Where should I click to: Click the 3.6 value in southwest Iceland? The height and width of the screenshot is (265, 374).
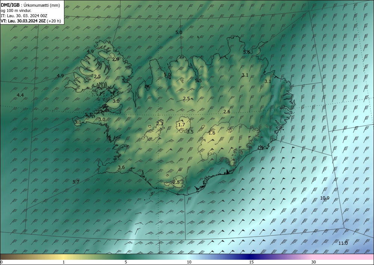click(x=122, y=167)
